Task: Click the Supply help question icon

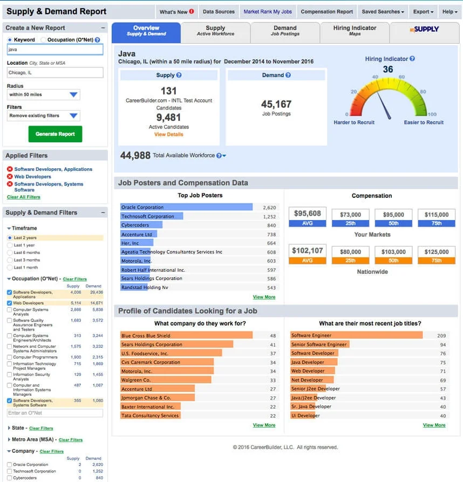Action: coord(179,75)
